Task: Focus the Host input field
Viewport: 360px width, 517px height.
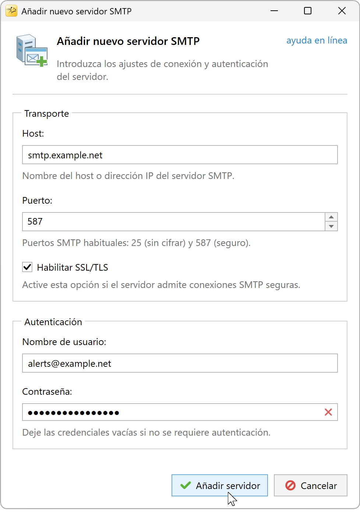Action: point(180,155)
